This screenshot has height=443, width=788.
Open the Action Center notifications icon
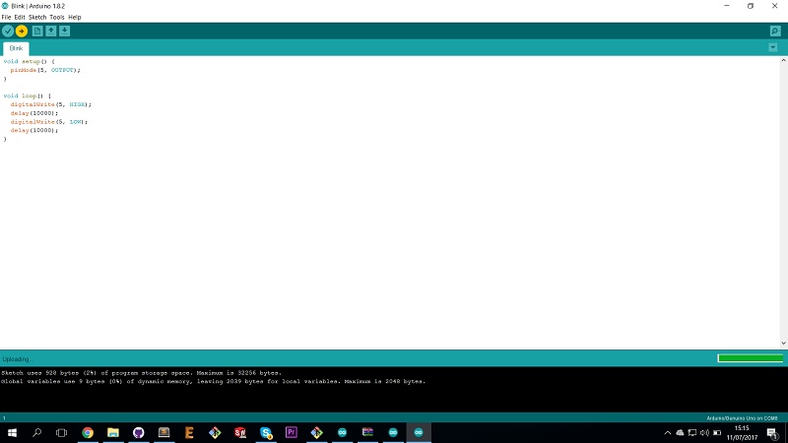coord(772,432)
